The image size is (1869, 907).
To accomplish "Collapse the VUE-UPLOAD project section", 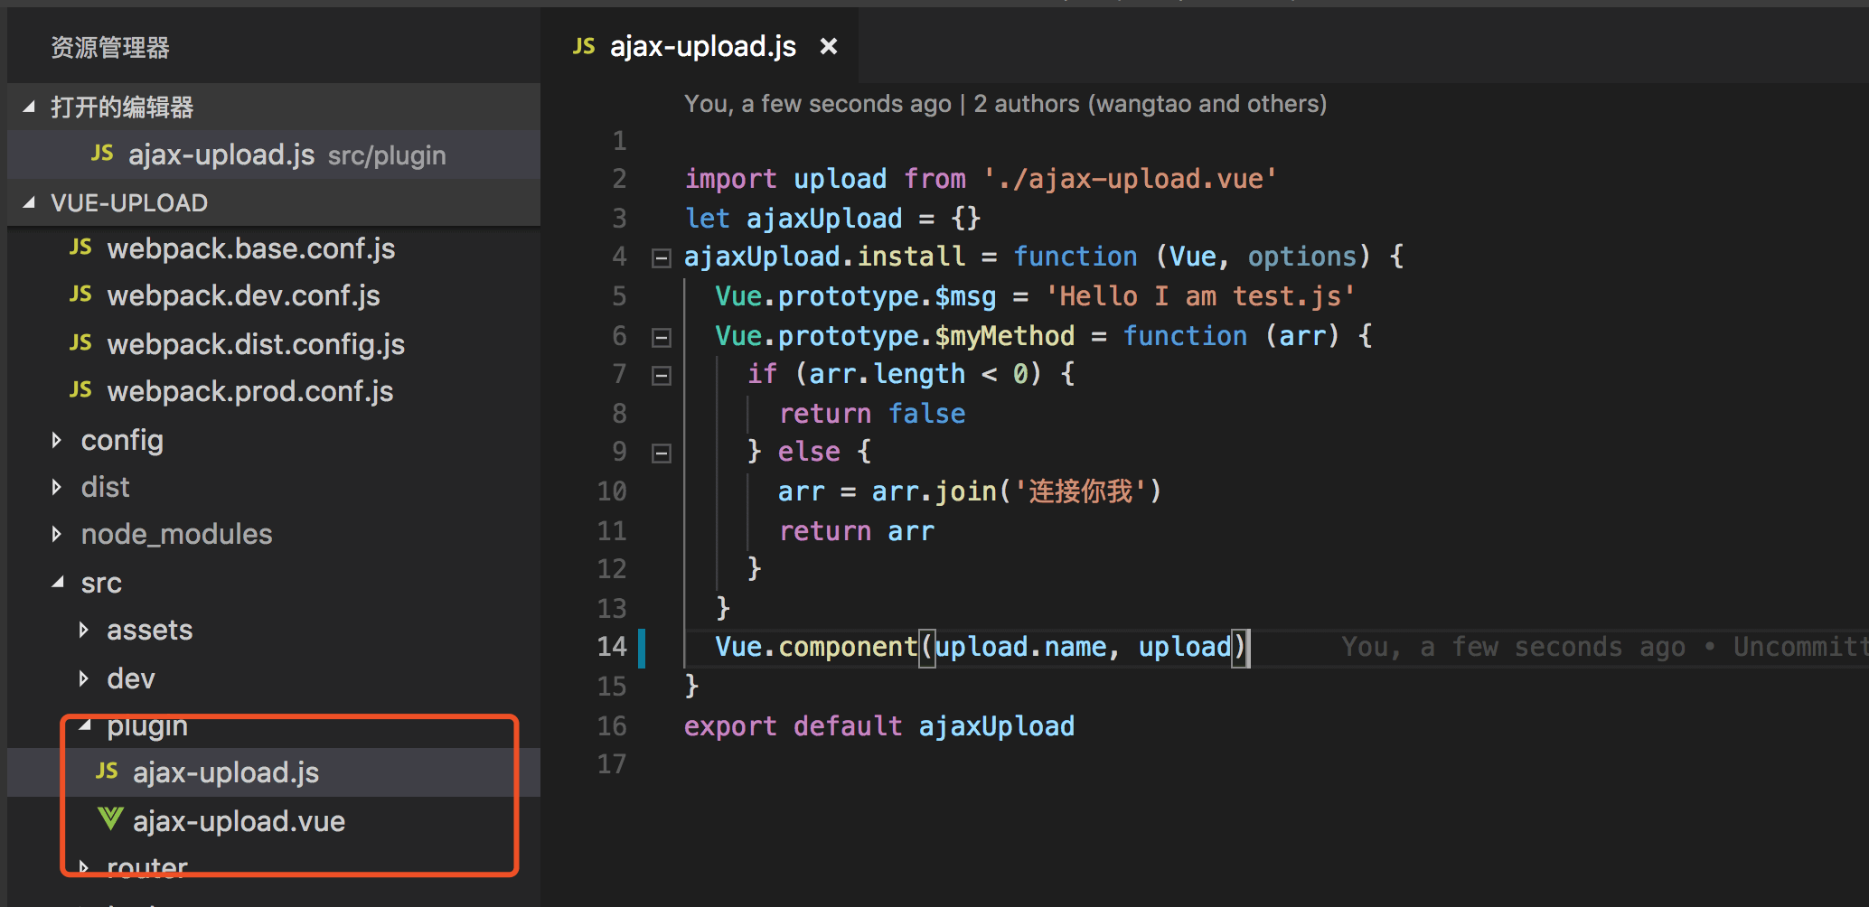I will pos(30,202).
